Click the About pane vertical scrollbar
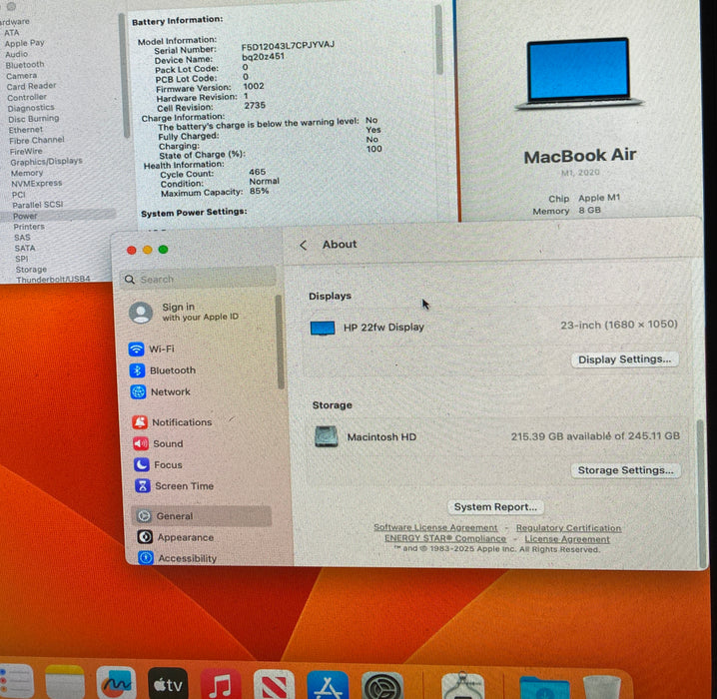Screen dimensions: 717x699 point(702,493)
